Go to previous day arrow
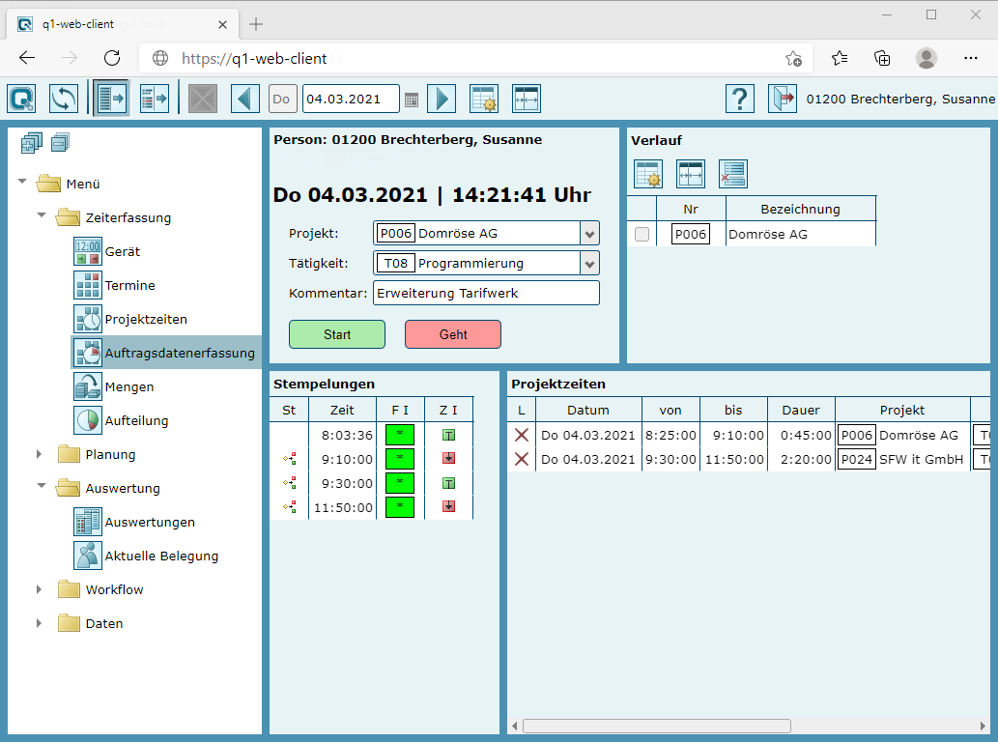Image resolution: width=998 pixels, height=742 pixels. click(x=245, y=99)
